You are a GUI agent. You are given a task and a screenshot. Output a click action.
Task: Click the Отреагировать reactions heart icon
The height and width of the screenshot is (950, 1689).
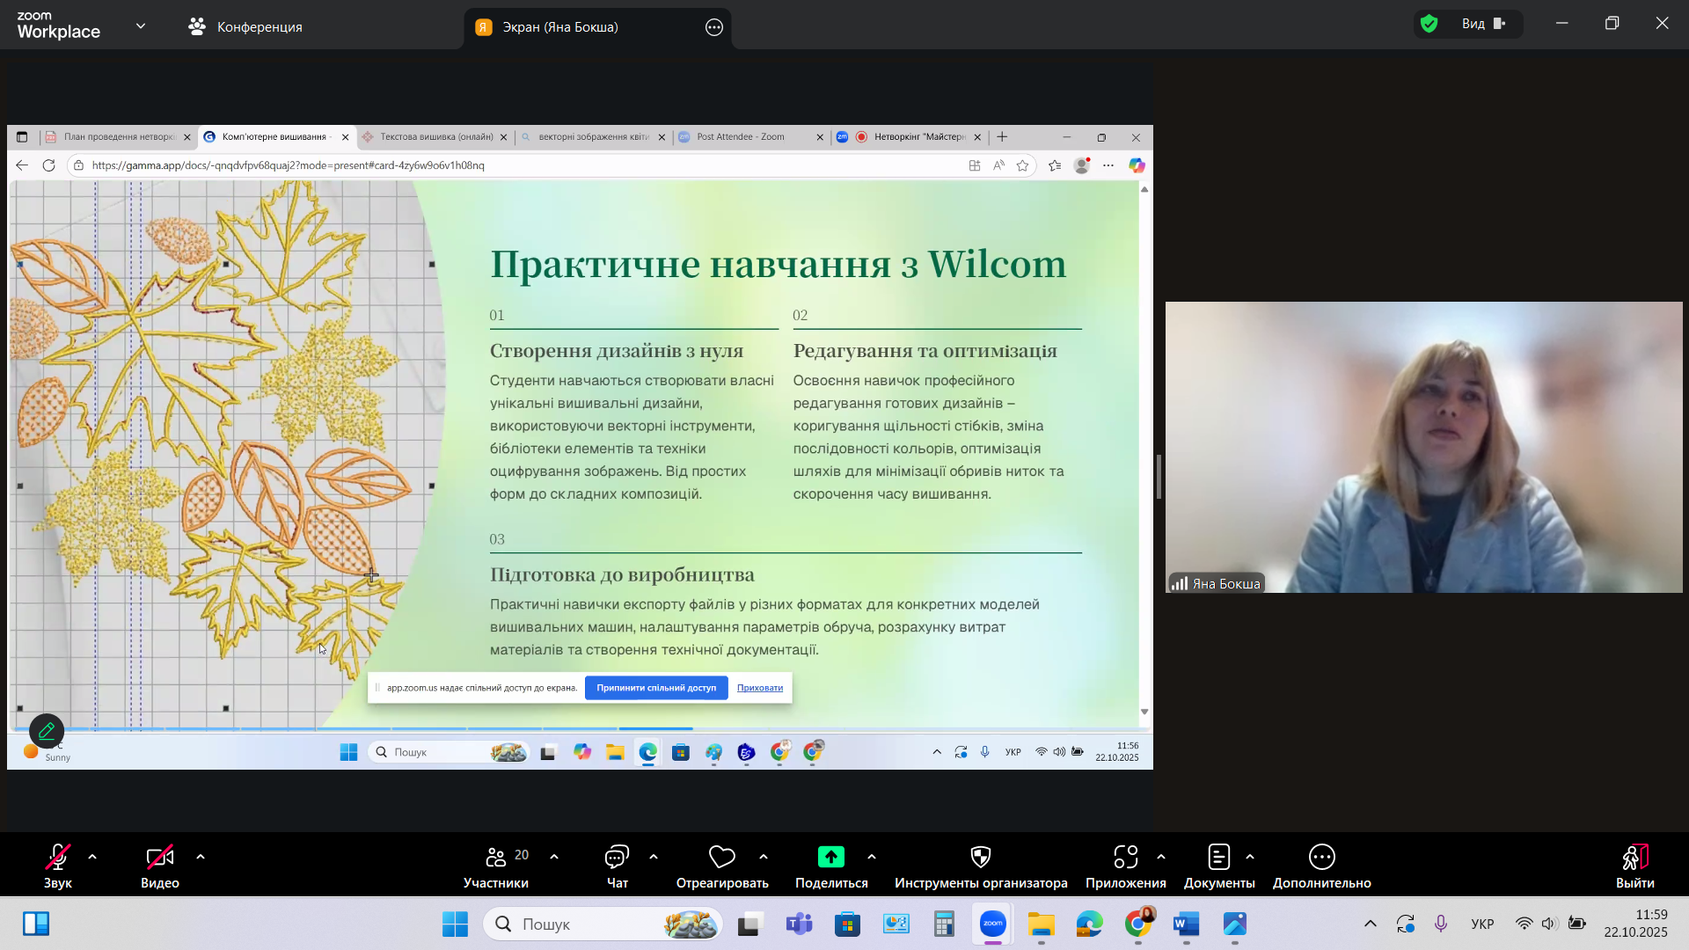[721, 857]
